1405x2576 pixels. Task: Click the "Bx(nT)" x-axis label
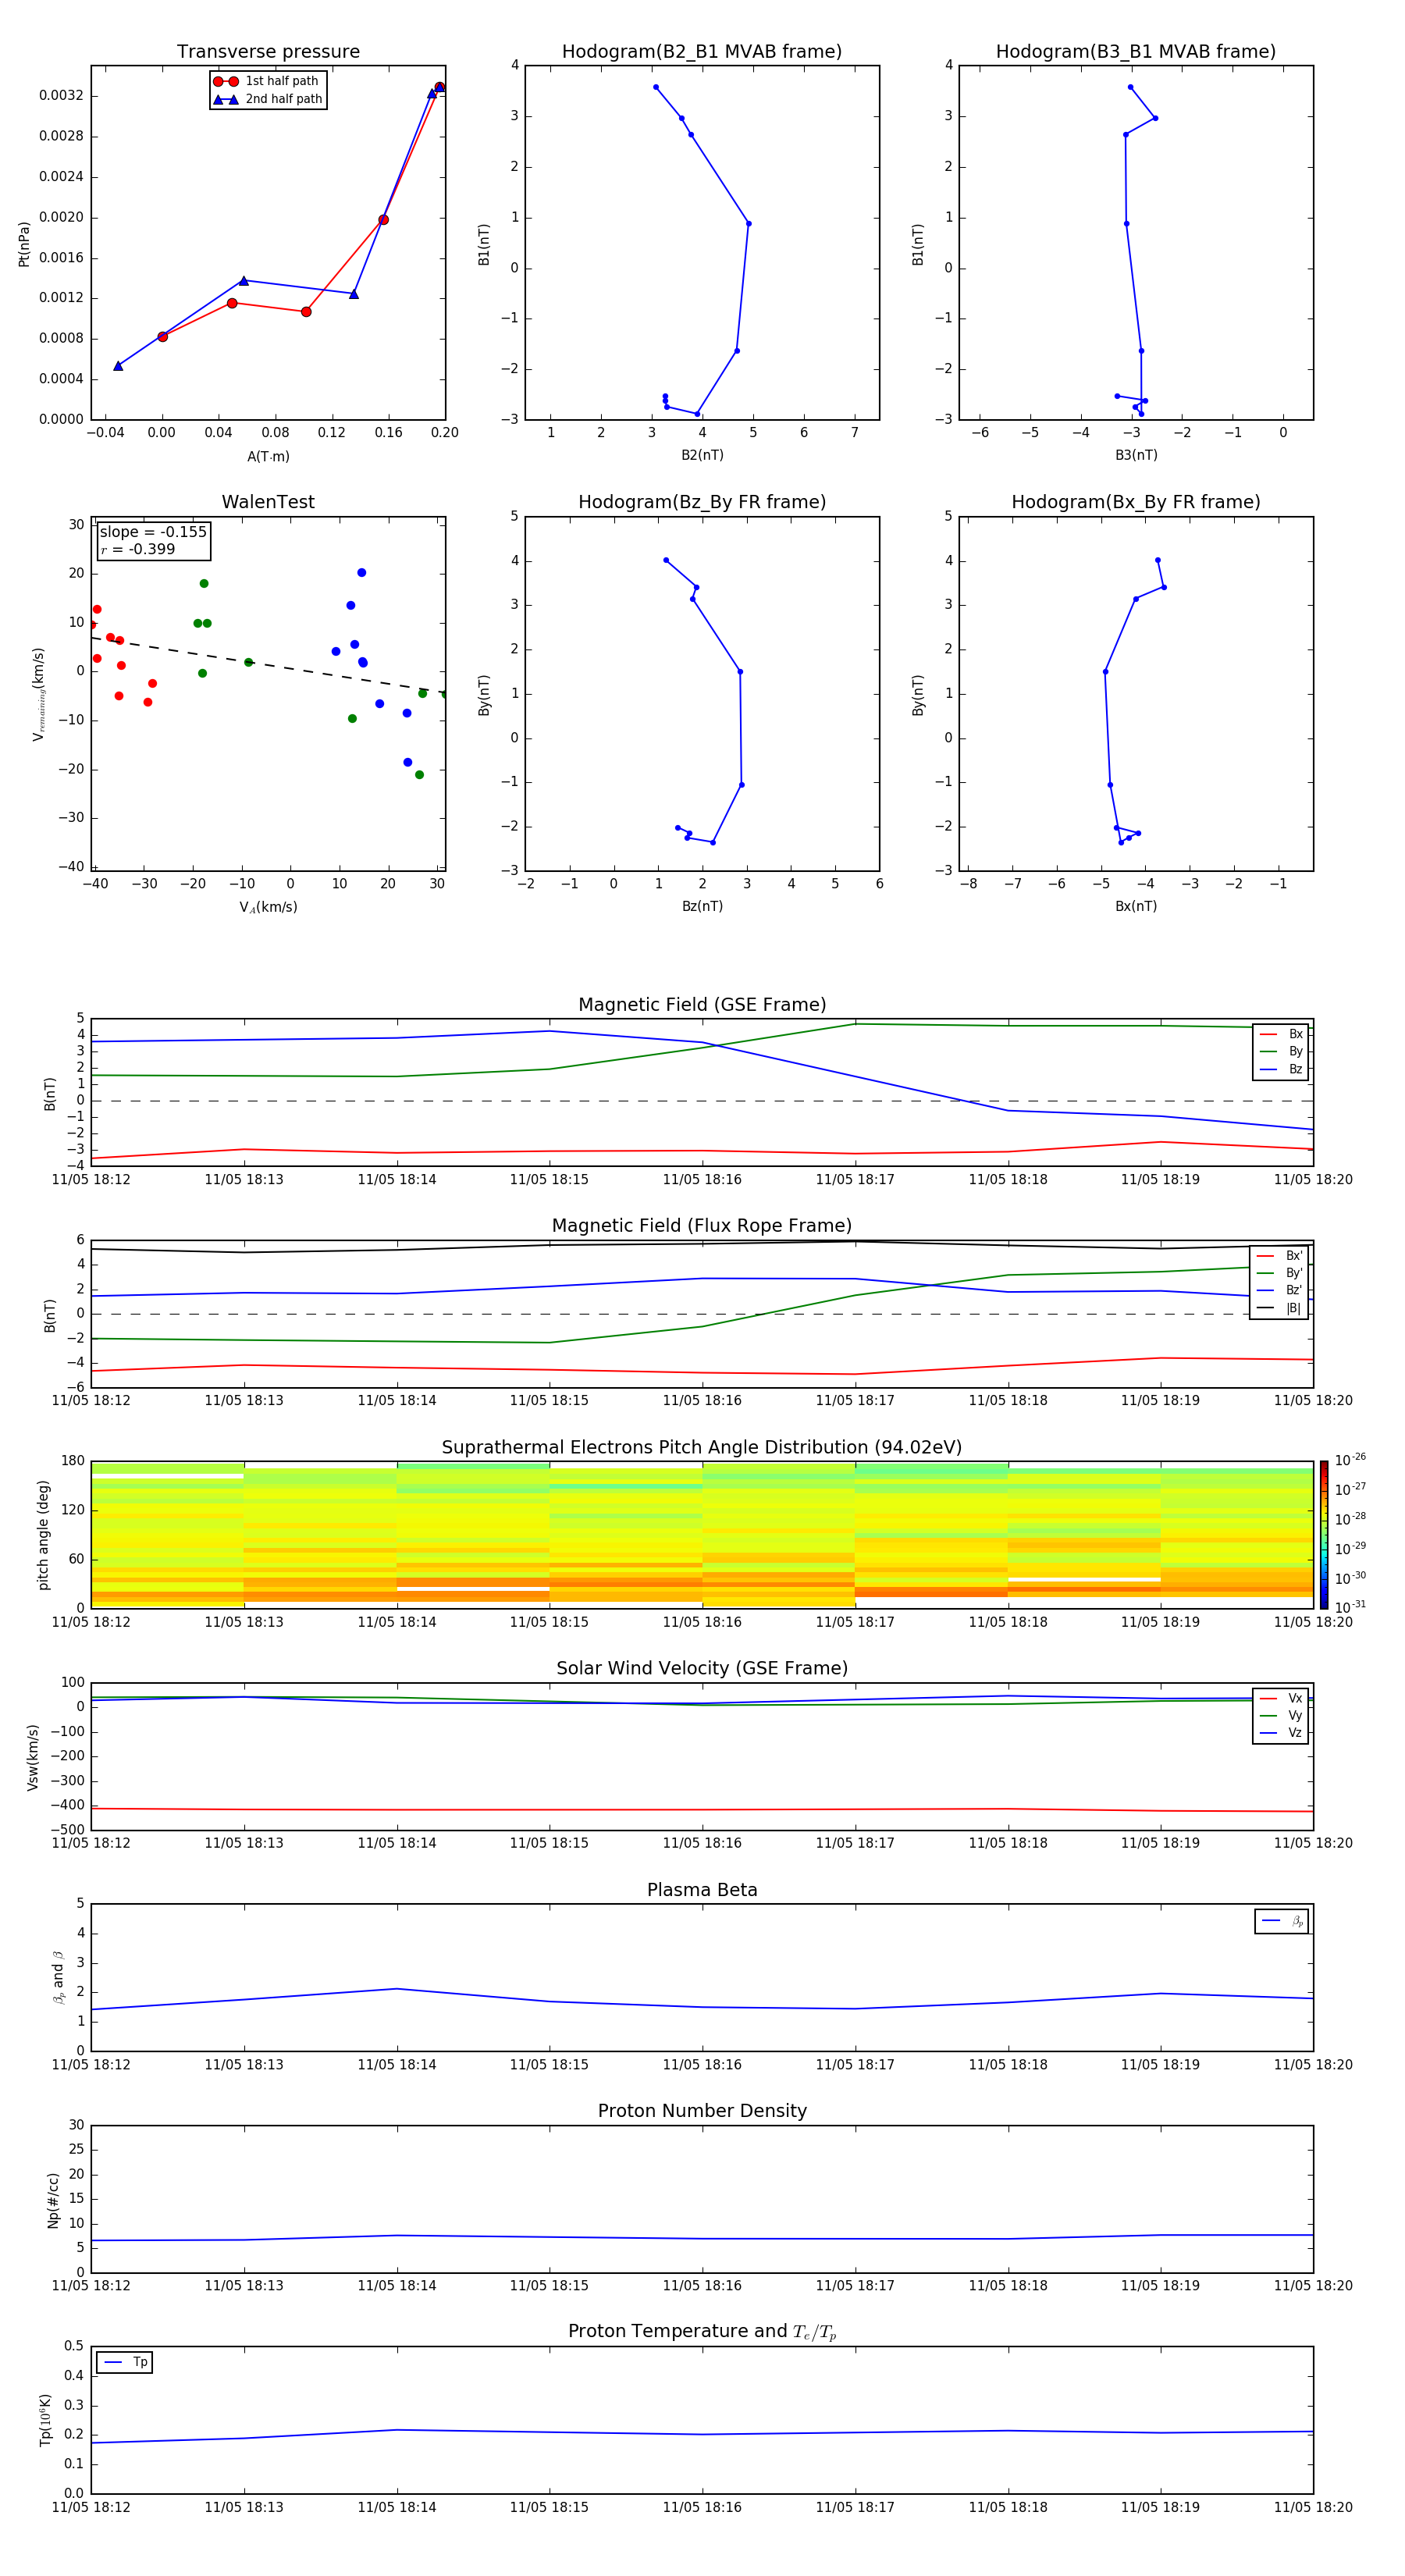(x=1136, y=906)
